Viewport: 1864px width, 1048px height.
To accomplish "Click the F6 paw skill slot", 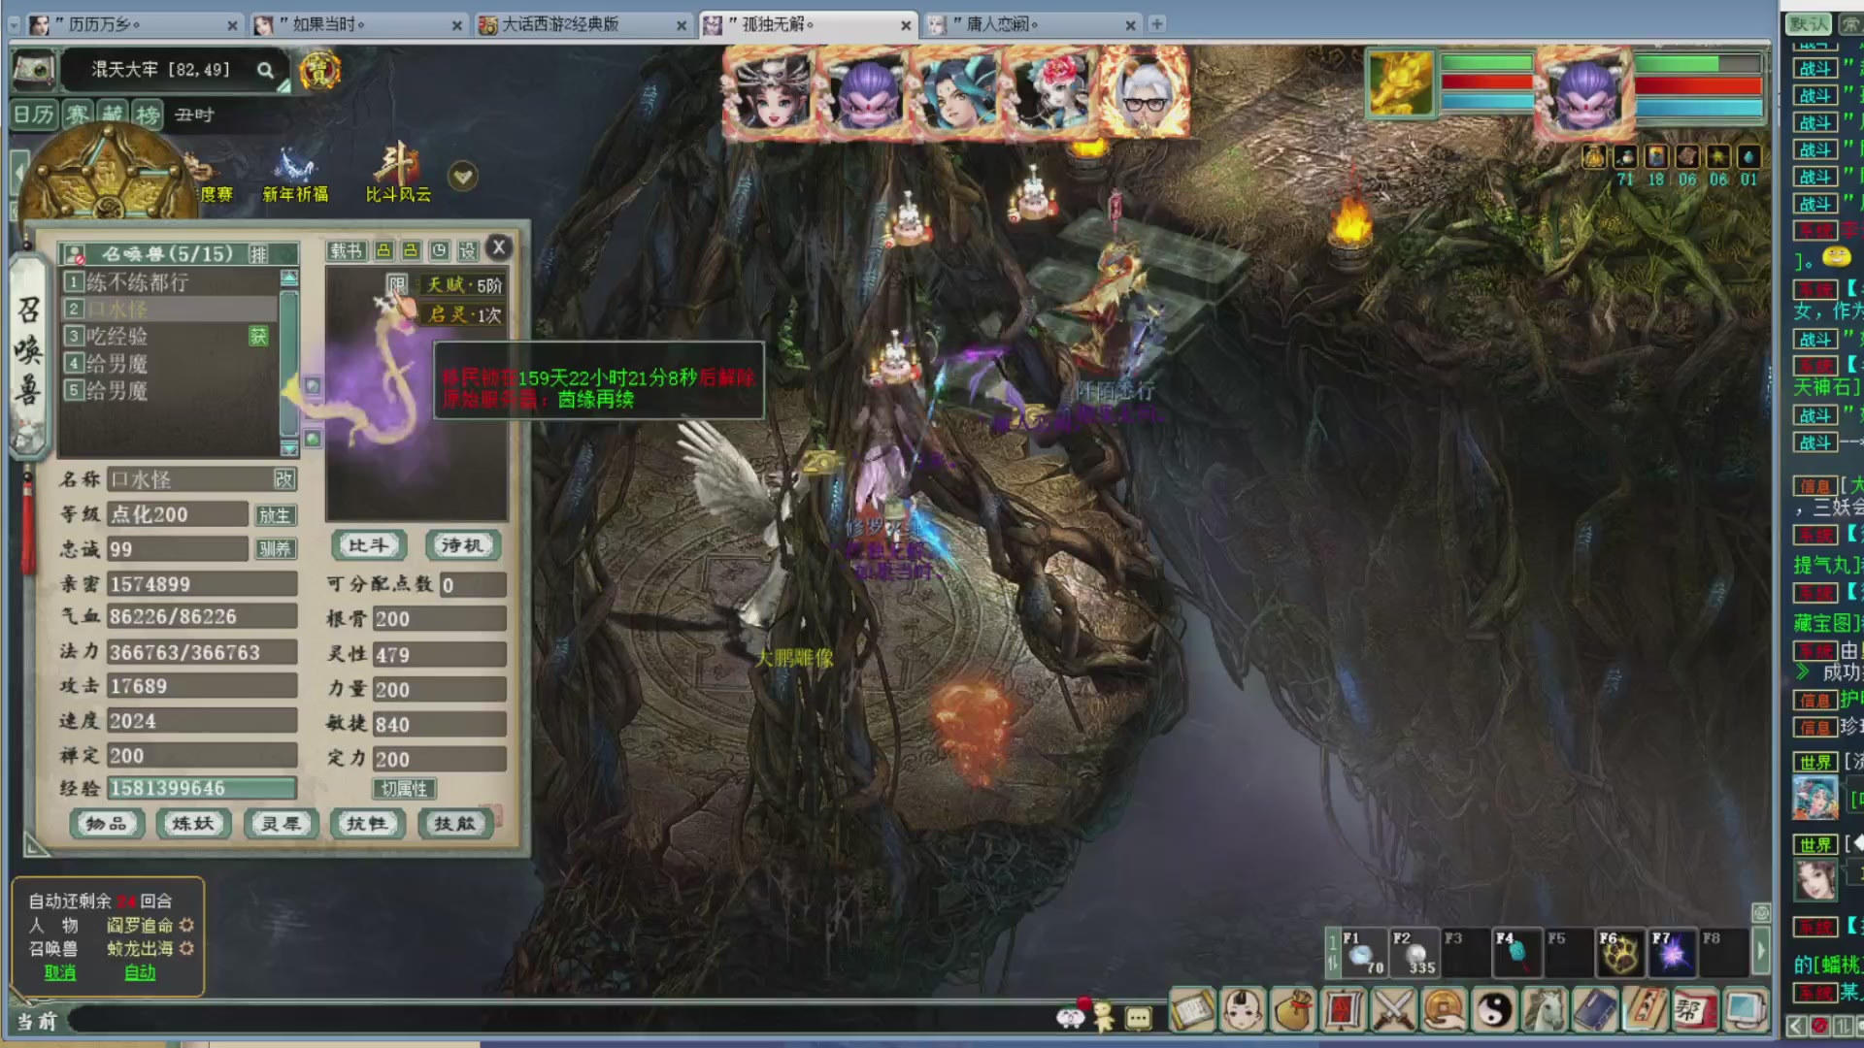I will (1618, 953).
